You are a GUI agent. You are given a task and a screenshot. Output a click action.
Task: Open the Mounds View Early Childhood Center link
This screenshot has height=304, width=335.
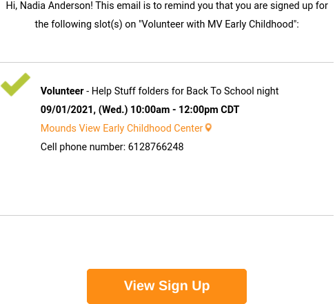pos(121,128)
